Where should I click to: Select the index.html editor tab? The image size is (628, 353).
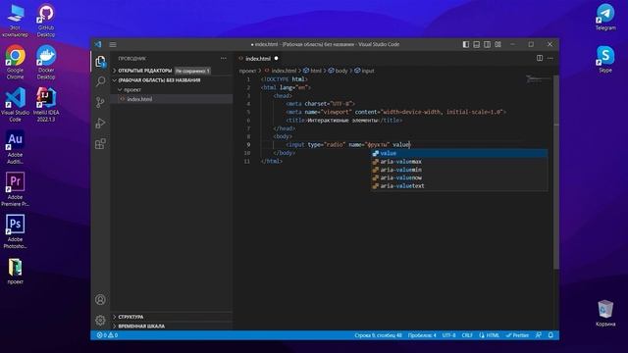[x=258, y=59]
